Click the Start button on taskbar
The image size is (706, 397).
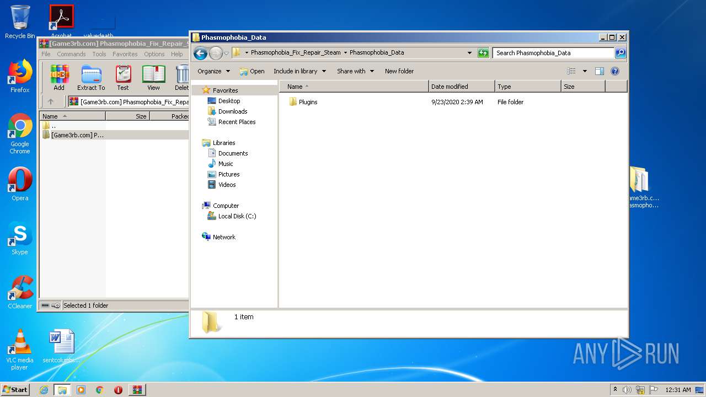point(15,390)
